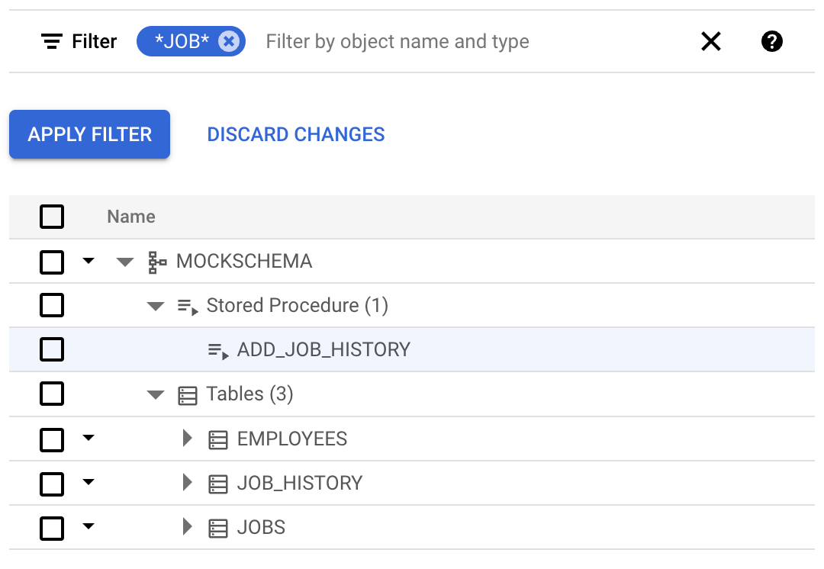Screen dimensions: 824x569
Task: Remove the *JOB* filter chip
Action: (229, 41)
